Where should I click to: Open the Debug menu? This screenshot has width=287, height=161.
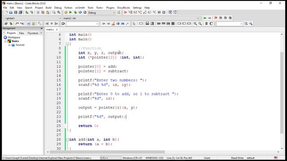tap(58, 8)
